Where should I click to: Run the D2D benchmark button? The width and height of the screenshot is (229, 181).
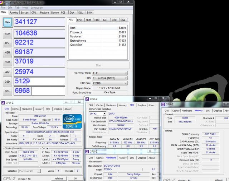[x=8, y=82]
